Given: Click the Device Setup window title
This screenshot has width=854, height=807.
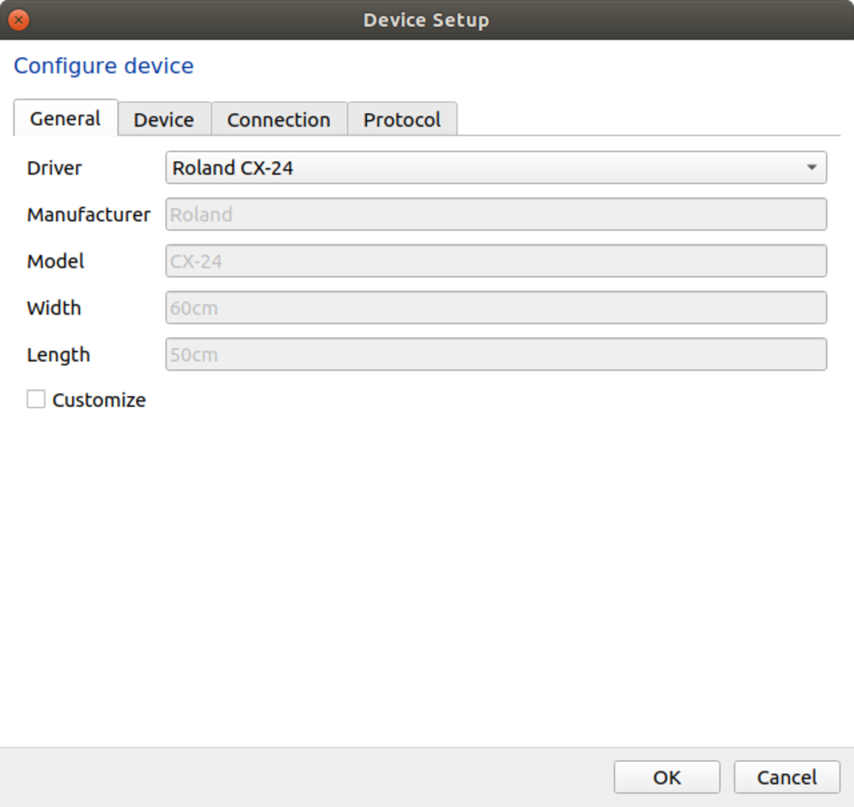Looking at the screenshot, I should click(426, 20).
